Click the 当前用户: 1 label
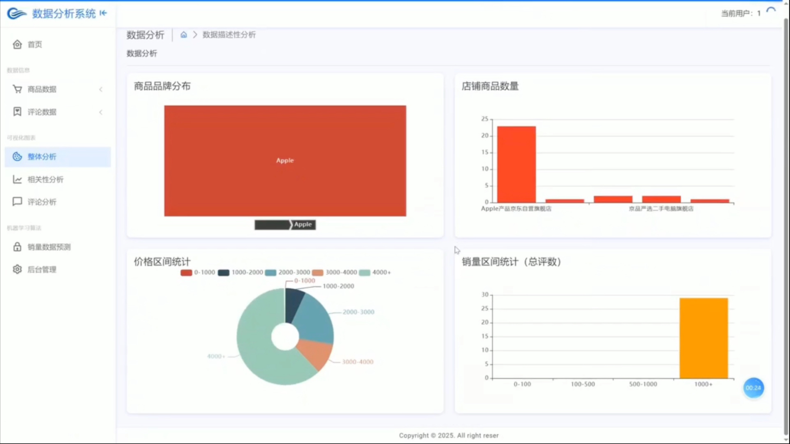This screenshot has height=444, width=790. pos(741,14)
